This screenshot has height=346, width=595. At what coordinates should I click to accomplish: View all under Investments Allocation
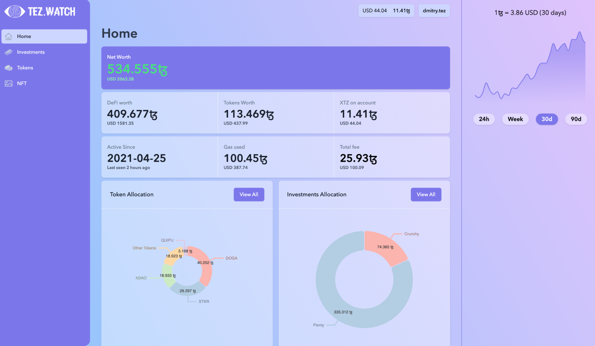[426, 194]
